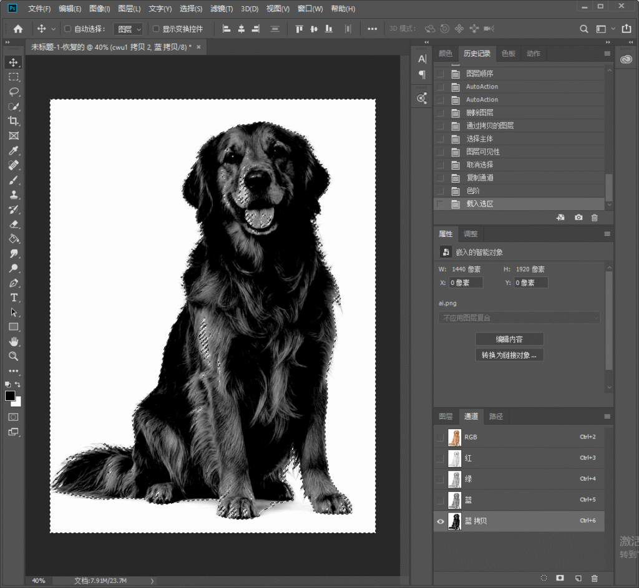Create new snapshot camera icon

coord(578,218)
